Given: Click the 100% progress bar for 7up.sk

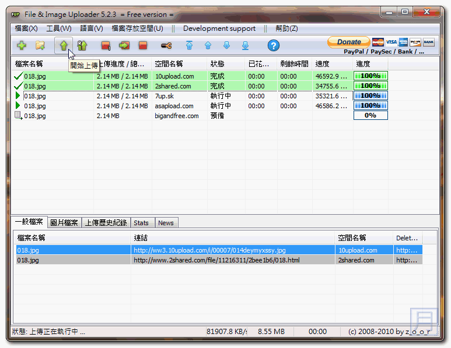Looking at the screenshot, I should [370, 95].
